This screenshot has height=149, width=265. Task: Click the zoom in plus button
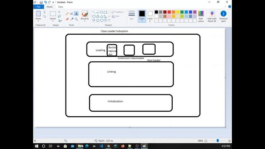[x=229, y=141]
